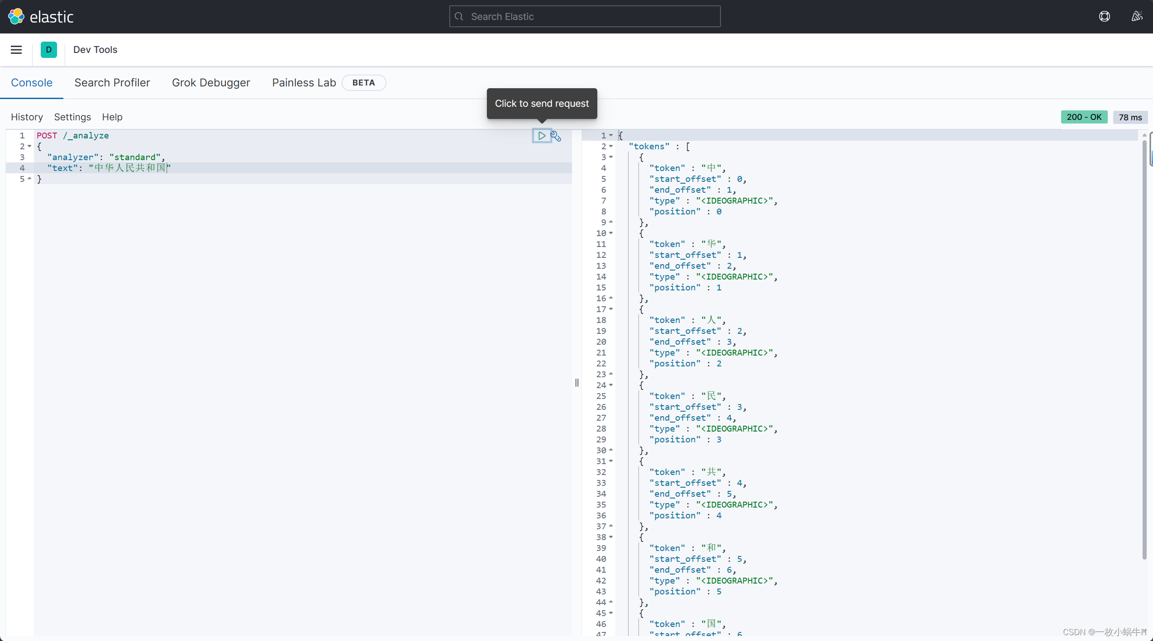Open the wrench request options icon
The width and height of the screenshot is (1153, 641).
[x=556, y=136]
